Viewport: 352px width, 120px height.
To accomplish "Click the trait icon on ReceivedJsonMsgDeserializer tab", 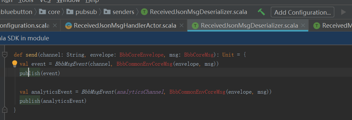I will [x=195, y=26].
